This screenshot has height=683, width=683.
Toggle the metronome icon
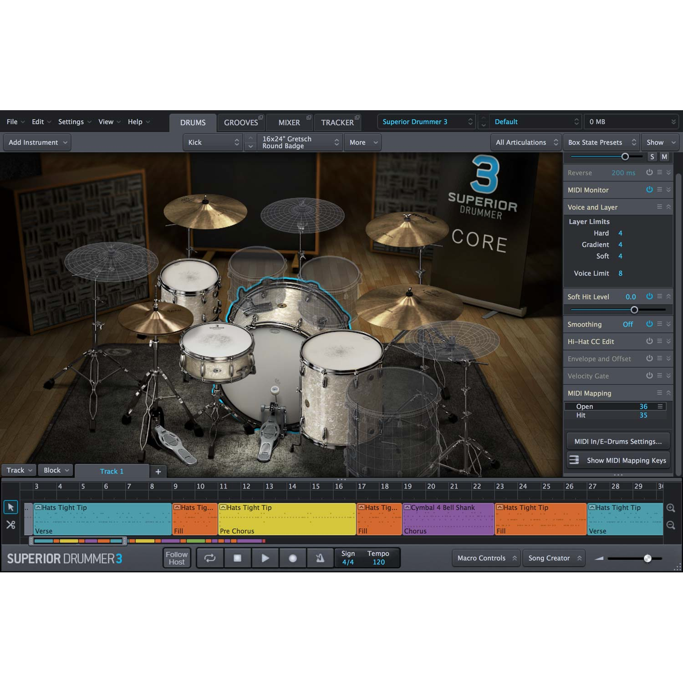320,557
